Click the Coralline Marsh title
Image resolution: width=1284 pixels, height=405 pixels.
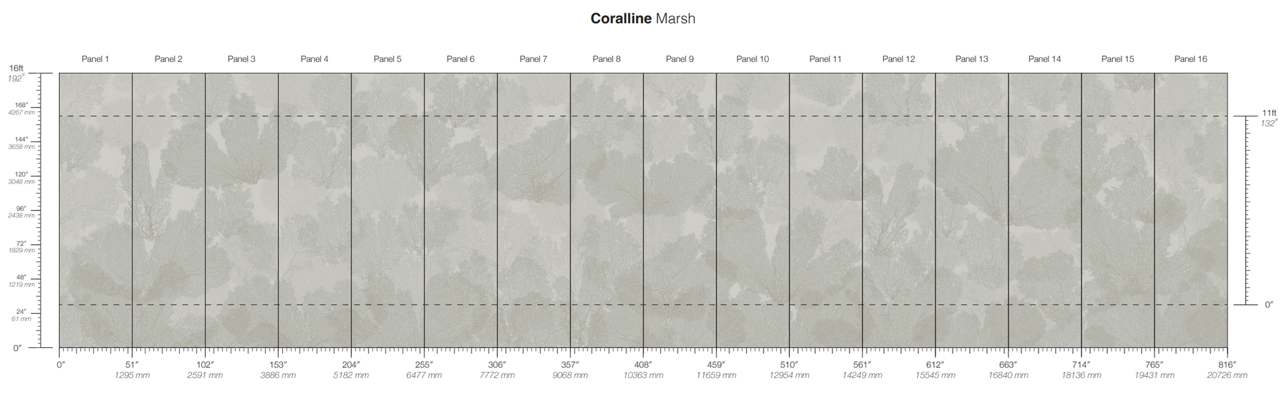(643, 19)
